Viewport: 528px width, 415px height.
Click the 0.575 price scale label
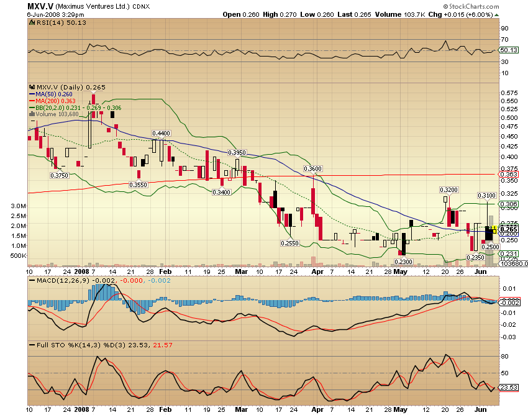point(509,93)
